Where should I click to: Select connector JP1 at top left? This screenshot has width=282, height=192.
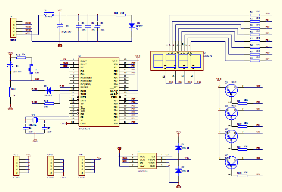coord(13,28)
